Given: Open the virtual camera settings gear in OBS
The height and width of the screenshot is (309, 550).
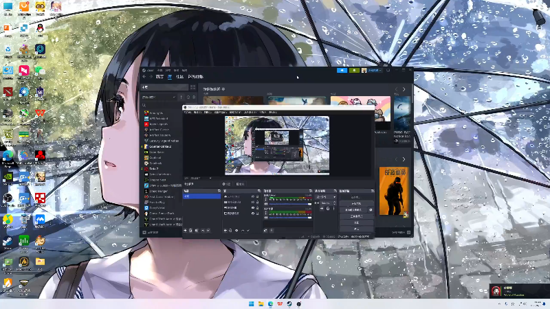Looking at the screenshot, I should [x=371, y=210].
